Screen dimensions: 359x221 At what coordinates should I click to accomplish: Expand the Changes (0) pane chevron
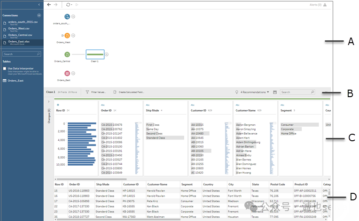[x=48, y=102]
